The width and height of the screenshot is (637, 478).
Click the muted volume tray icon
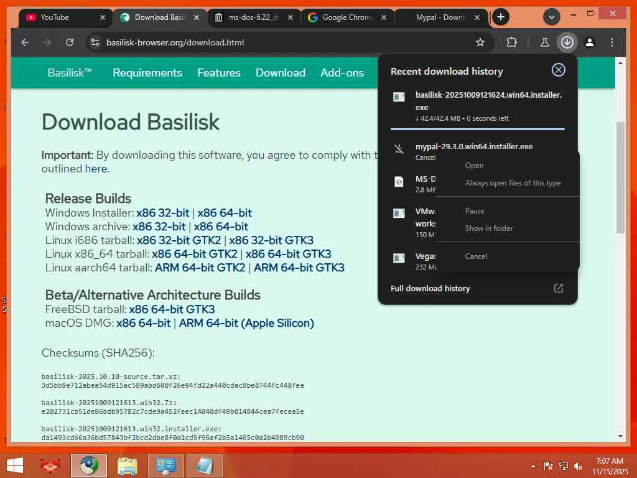[578, 466]
